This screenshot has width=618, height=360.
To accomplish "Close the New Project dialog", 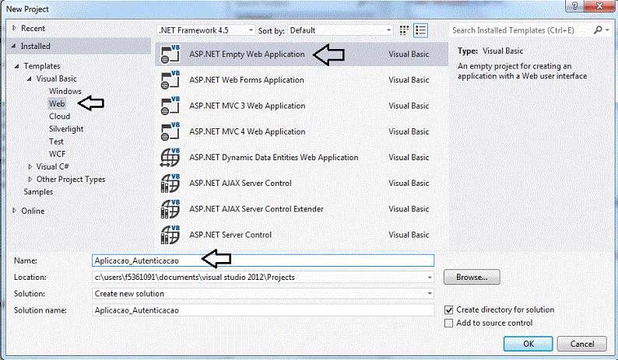I will [599, 6].
